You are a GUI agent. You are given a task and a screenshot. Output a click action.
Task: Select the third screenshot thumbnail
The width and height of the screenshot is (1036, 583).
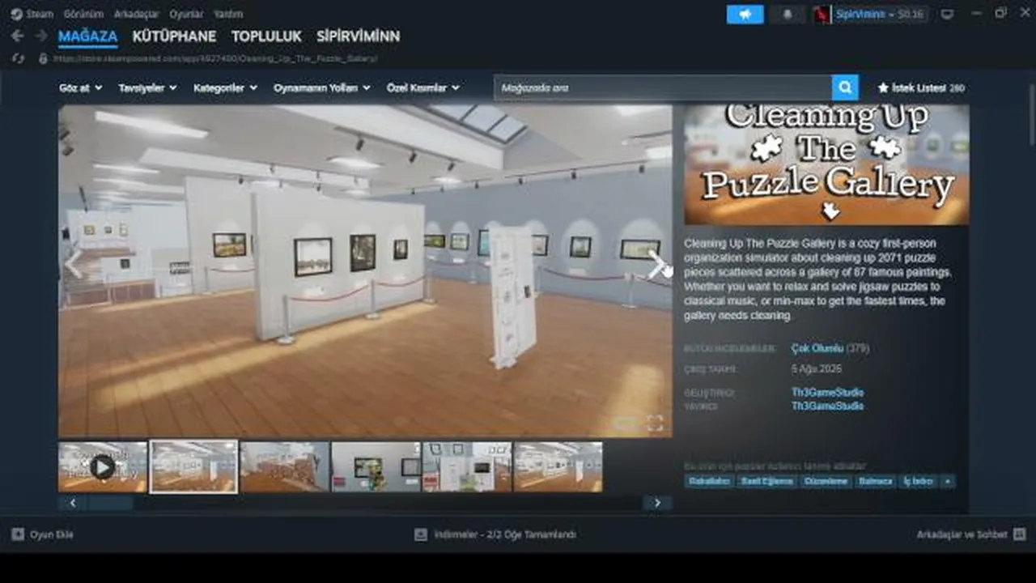[x=285, y=466]
